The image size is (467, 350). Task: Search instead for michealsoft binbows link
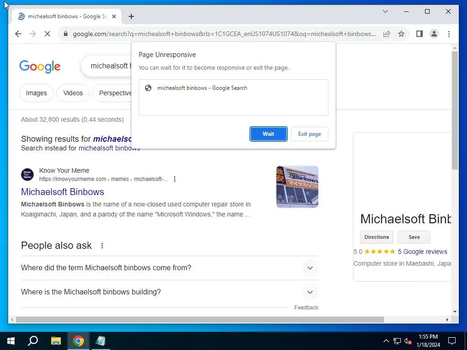[109, 148]
